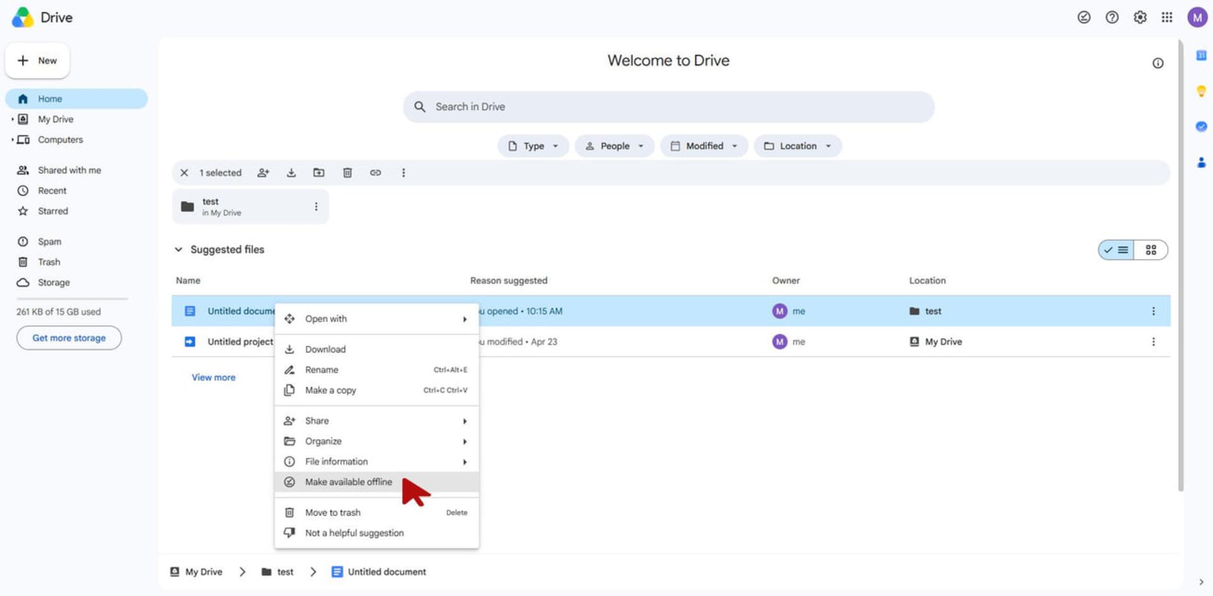
Task: Open the offline status check icon in header
Action: [1084, 18]
